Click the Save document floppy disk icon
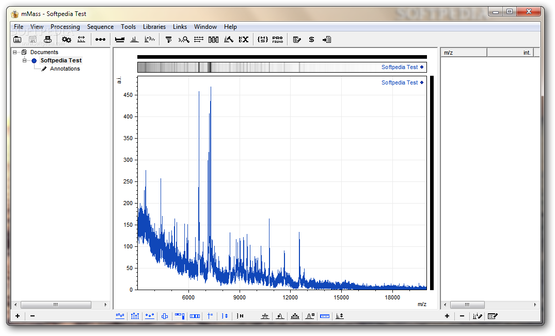 pos(33,40)
